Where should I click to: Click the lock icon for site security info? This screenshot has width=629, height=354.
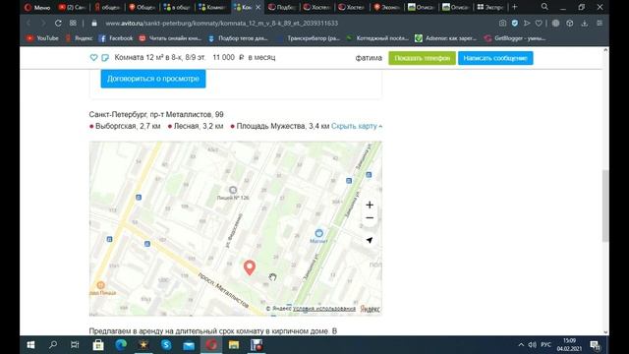coord(94,24)
